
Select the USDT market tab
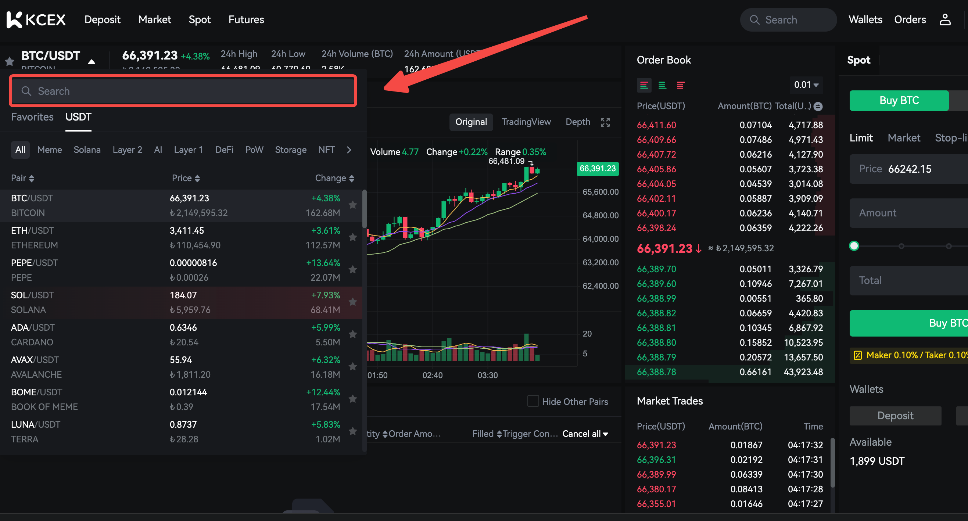[x=78, y=117]
